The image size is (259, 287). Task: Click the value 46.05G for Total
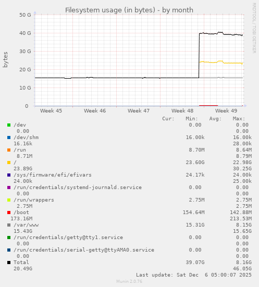pos(242,269)
